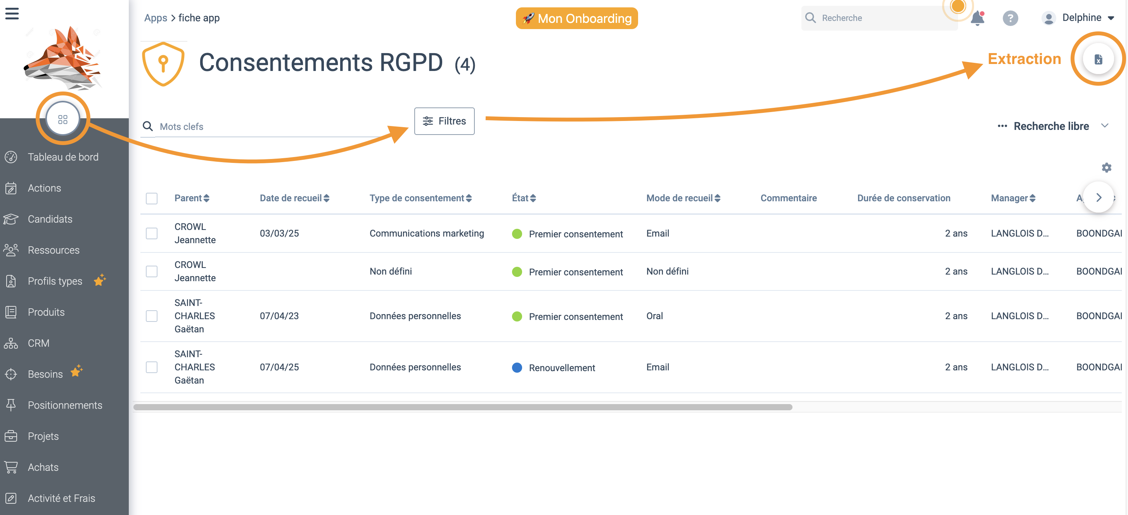Open Tableau de bord menu item
Viewport: 1128px width, 515px height.
point(64,157)
